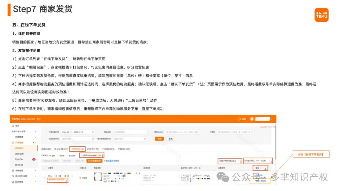The width and height of the screenshot is (339, 191).
Task: Switch to the 已取消(363) tab
Action: [124, 149]
